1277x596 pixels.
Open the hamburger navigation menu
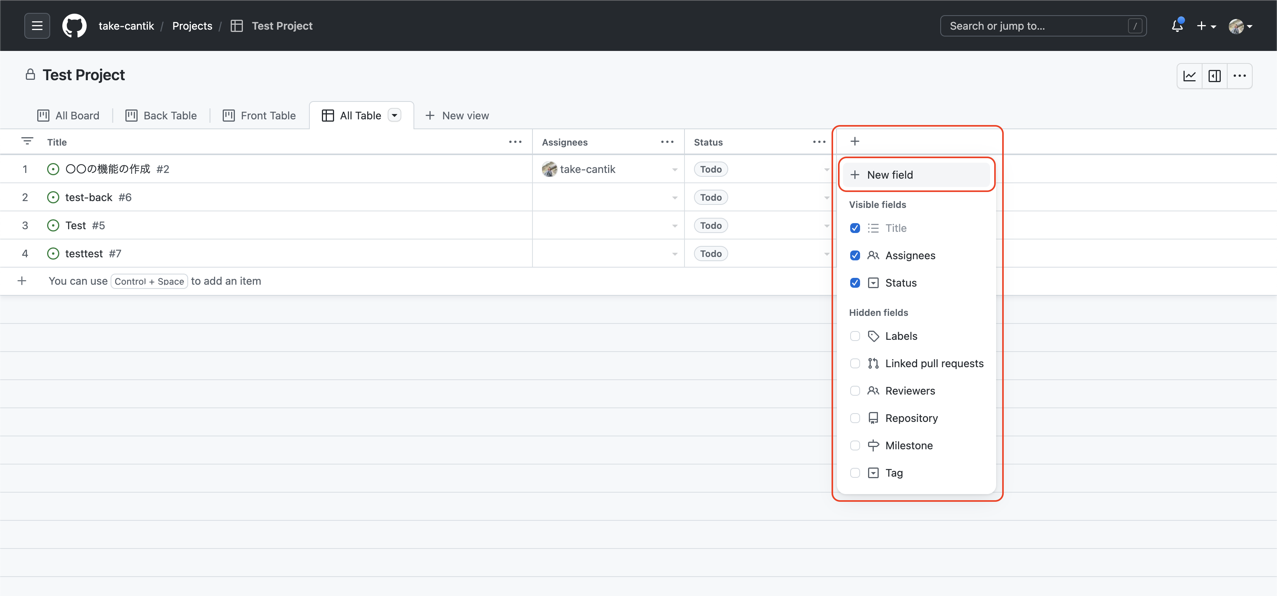point(37,26)
